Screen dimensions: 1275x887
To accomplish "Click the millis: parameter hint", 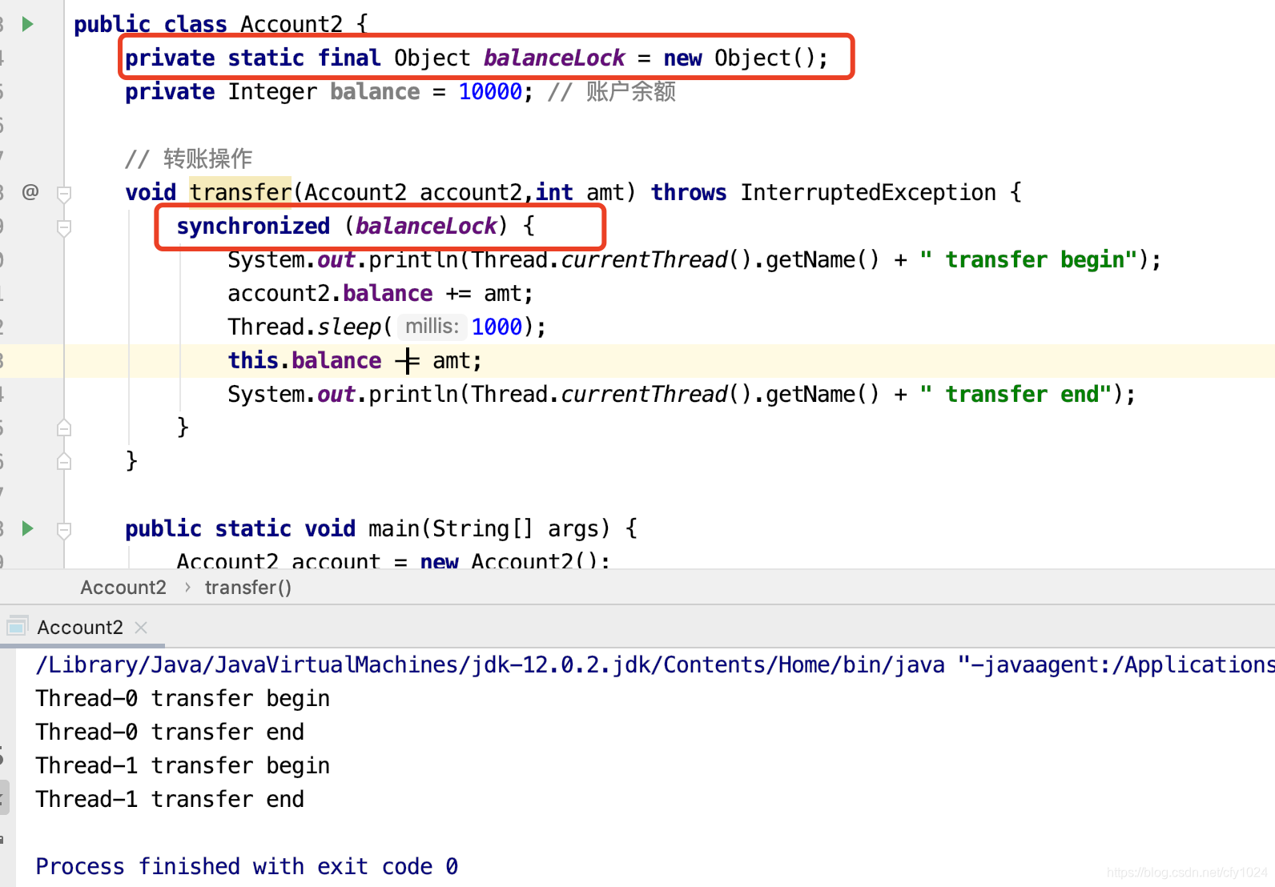I will click(x=432, y=327).
